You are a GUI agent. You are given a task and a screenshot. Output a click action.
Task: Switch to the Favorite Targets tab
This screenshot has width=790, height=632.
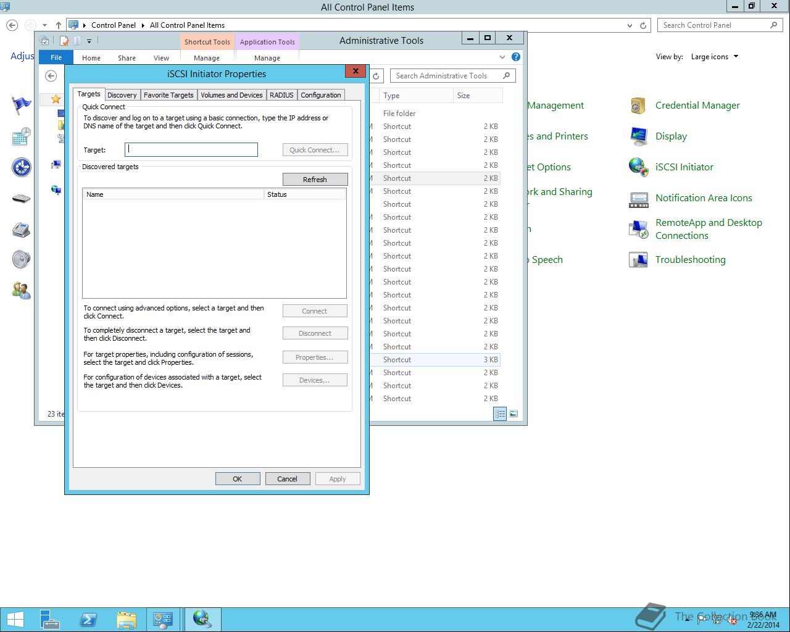[x=168, y=95]
